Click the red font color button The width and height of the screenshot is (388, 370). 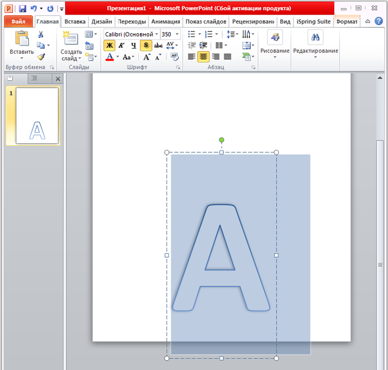(x=110, y=57)
